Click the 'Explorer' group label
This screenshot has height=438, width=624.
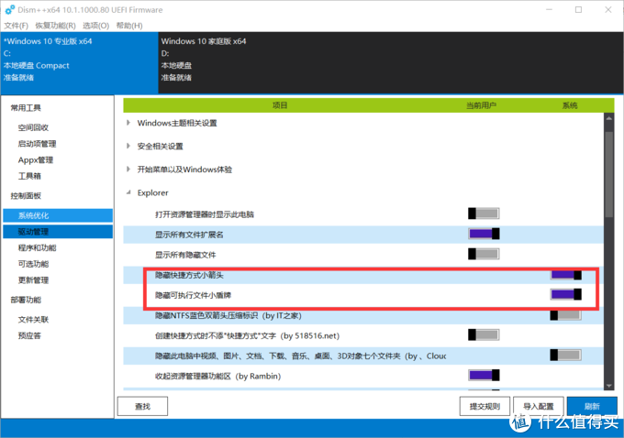coord(153,192)
